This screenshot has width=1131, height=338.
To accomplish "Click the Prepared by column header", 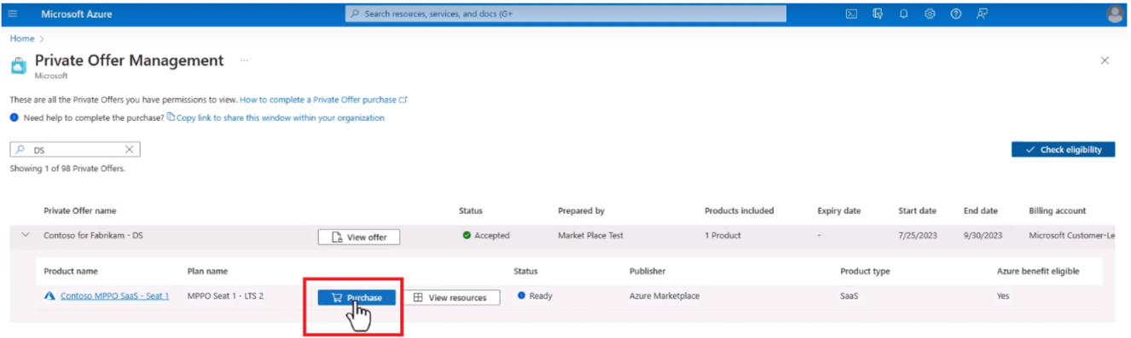I will [581, 210].
